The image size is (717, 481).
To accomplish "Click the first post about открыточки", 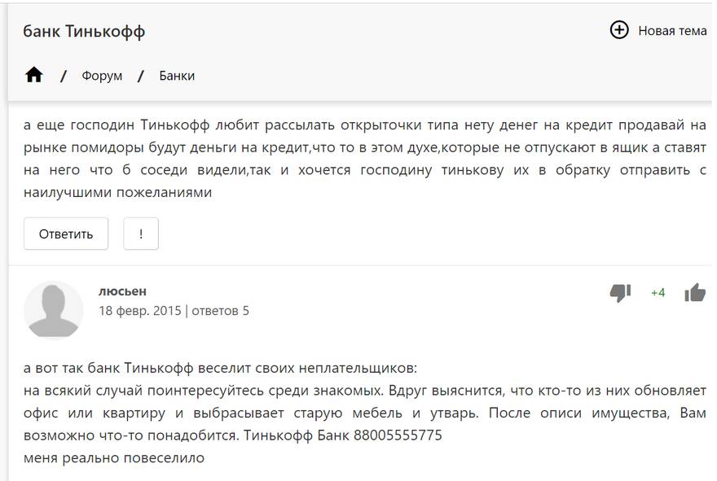I will coord(364,159).
